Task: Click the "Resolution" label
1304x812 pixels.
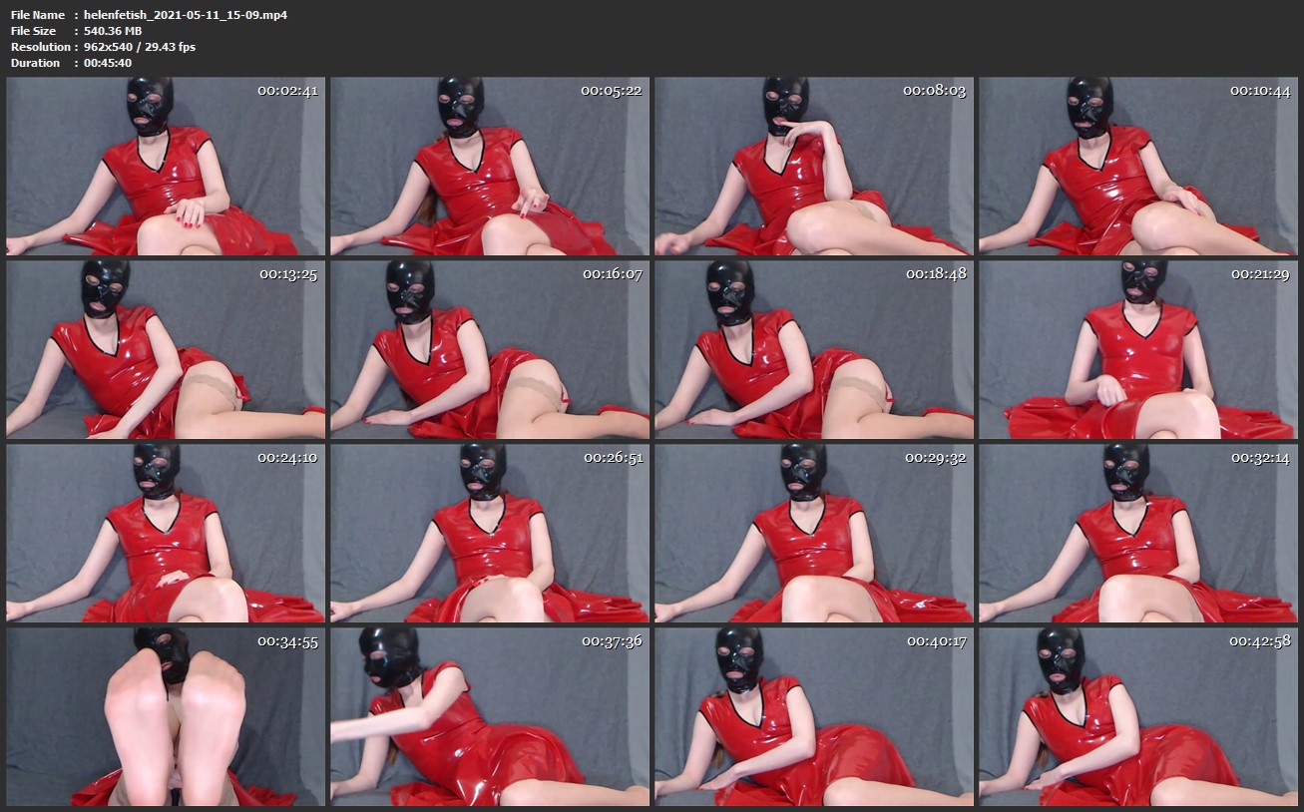Action: click(x=41, y=47)
